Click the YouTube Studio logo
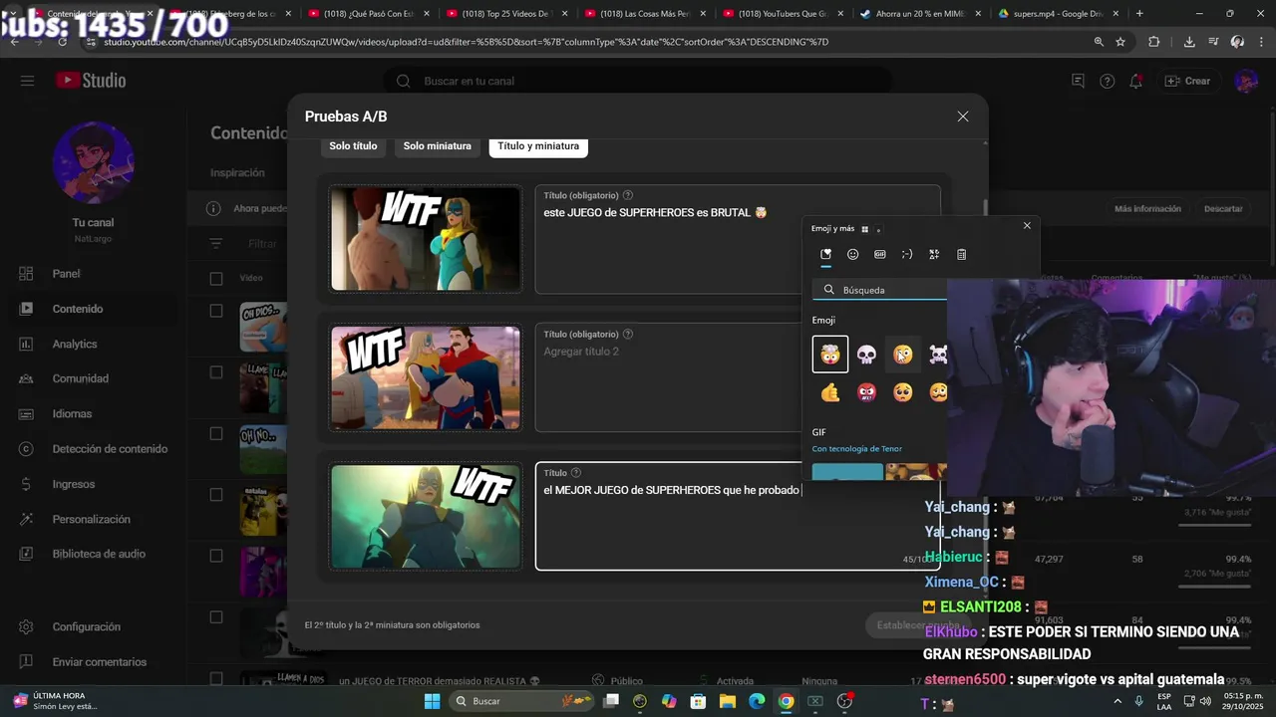Image resolution: width=1276 pixels, height=717 pixels. [91, 81]
